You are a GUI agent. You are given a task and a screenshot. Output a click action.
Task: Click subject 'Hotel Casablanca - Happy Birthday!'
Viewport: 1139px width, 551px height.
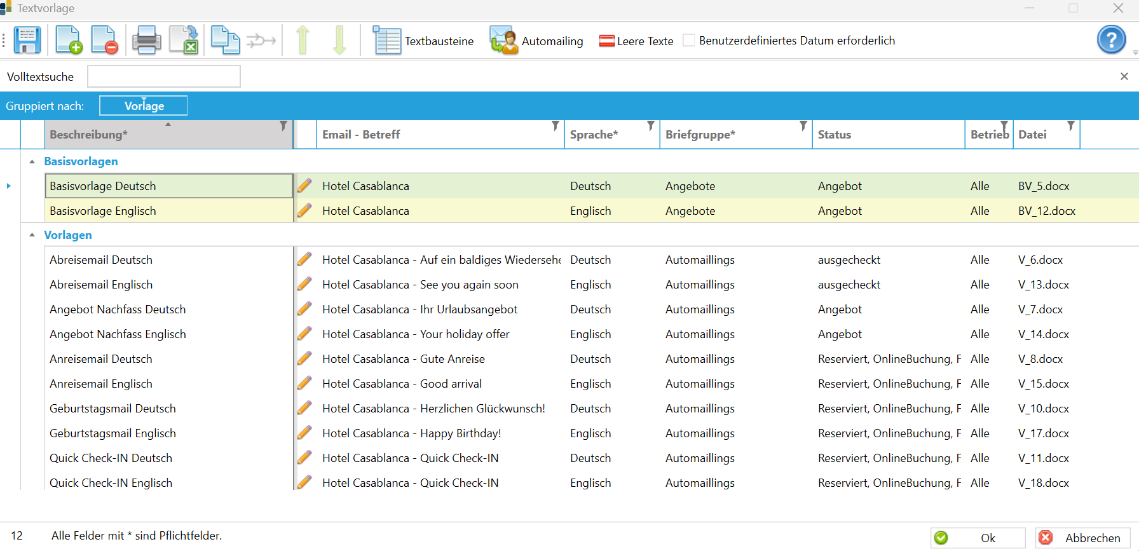[412, 433]
